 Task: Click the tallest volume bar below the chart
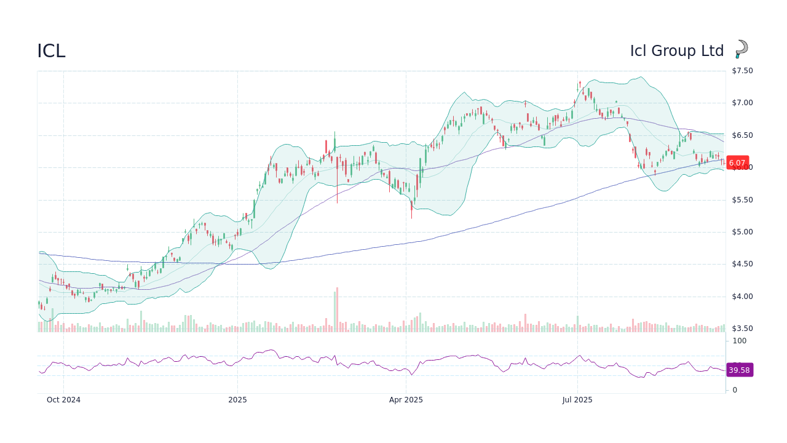pos(336,308)
